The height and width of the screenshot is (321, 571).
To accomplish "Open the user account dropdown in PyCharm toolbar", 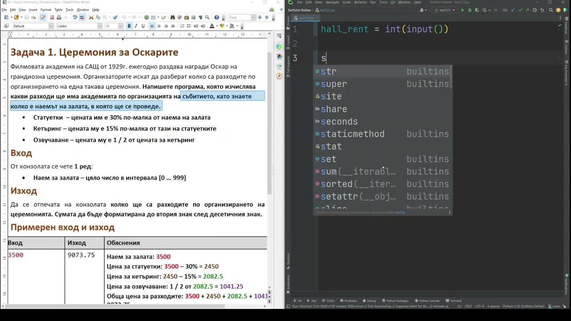I will pyautogui.click(x=423, y=10).
